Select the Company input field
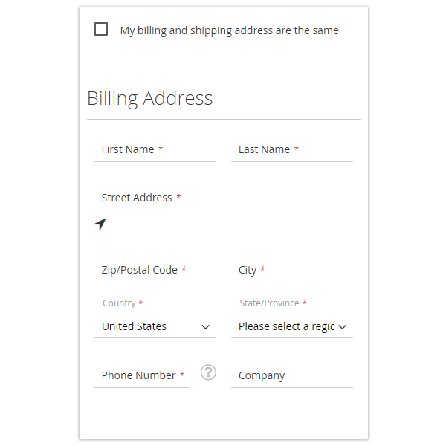This screenshot has height=446, width=446. point(291,375)
